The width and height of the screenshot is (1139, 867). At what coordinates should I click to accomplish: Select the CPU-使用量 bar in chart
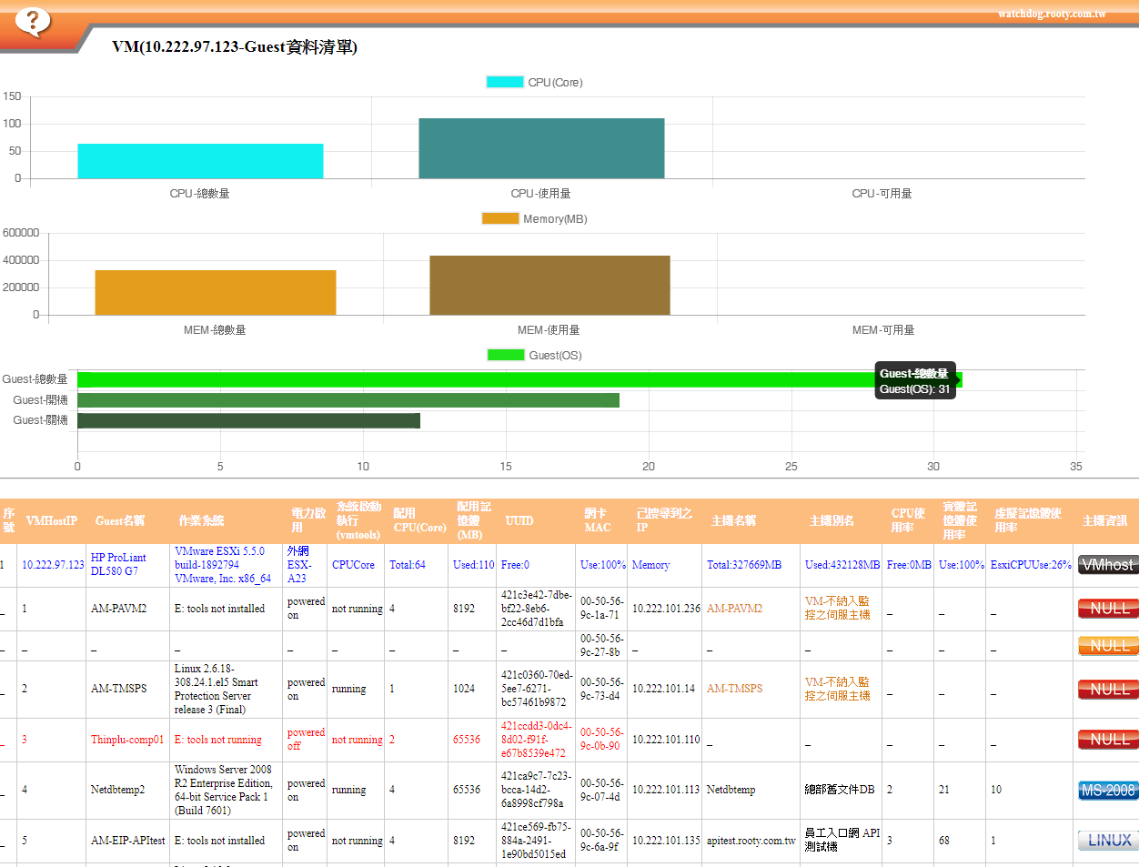click(x=541, y=148)
